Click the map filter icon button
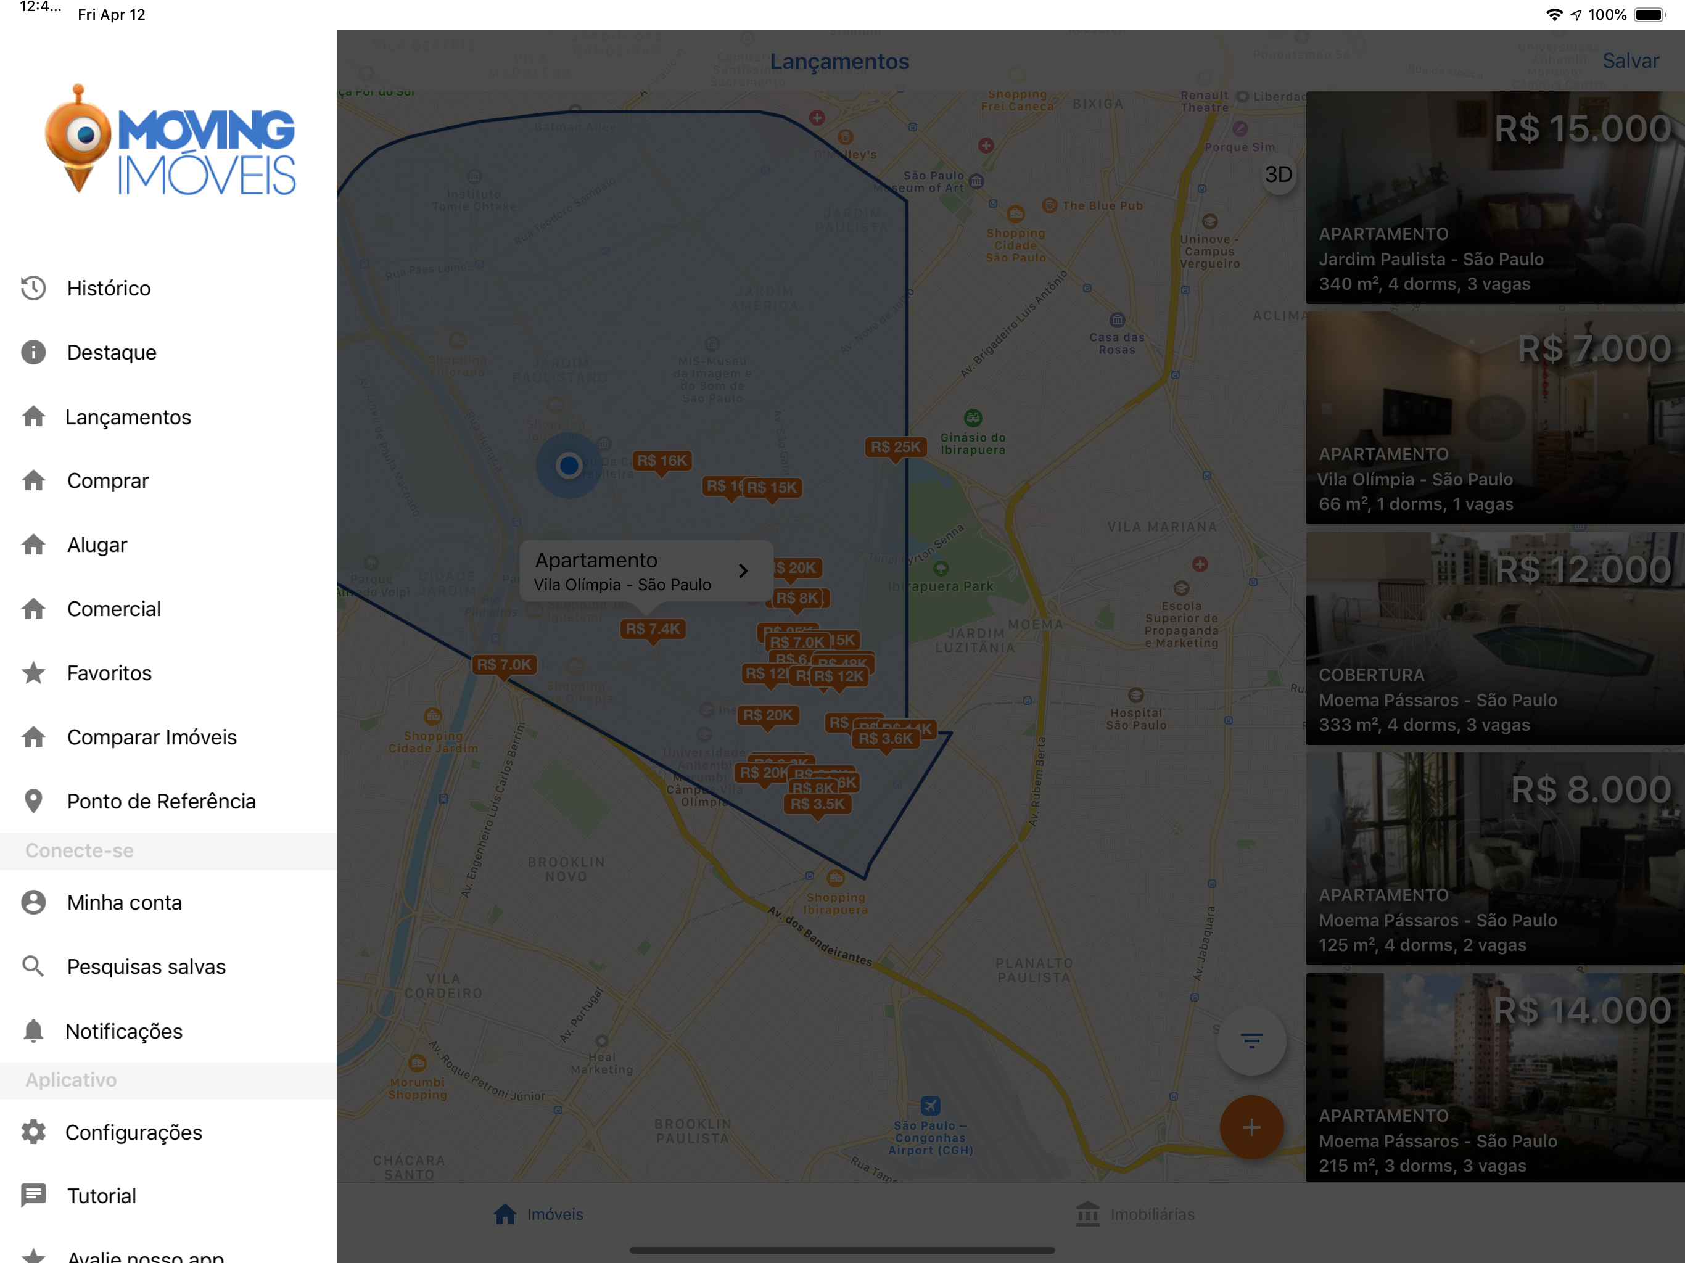The width and height of the screenshot is (1685, 1263). coord(1251,1040)
